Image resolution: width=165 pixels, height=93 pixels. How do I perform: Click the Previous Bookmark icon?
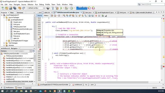pyautogui.click(x=80, y=16)
